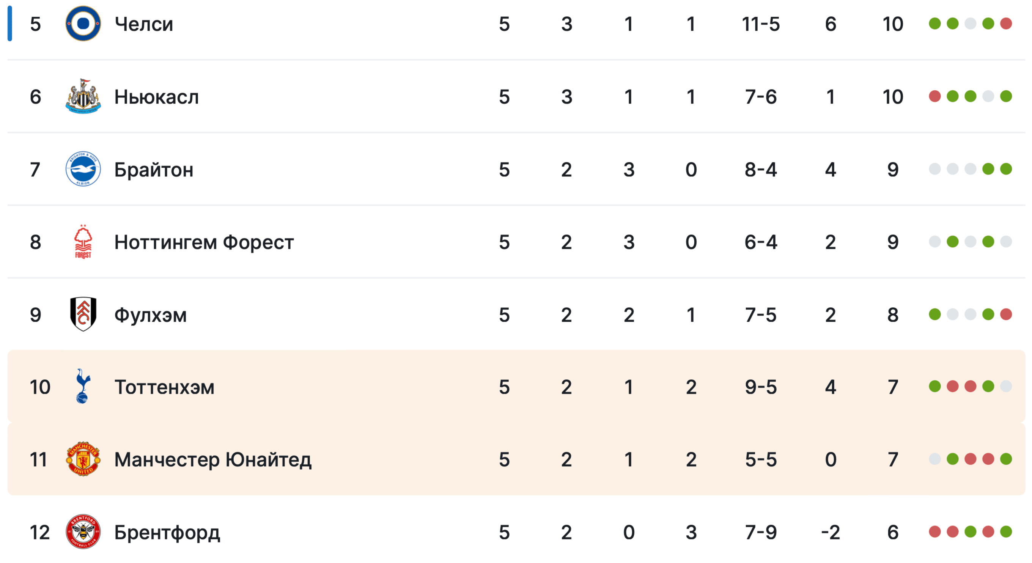This screenshot has width=1032, height=563.
Task: Open the Brighton club logo
Action: point(83,169)
